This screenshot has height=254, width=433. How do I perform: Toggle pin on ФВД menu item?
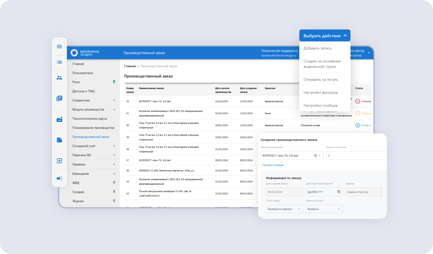(x=114, y=183)
